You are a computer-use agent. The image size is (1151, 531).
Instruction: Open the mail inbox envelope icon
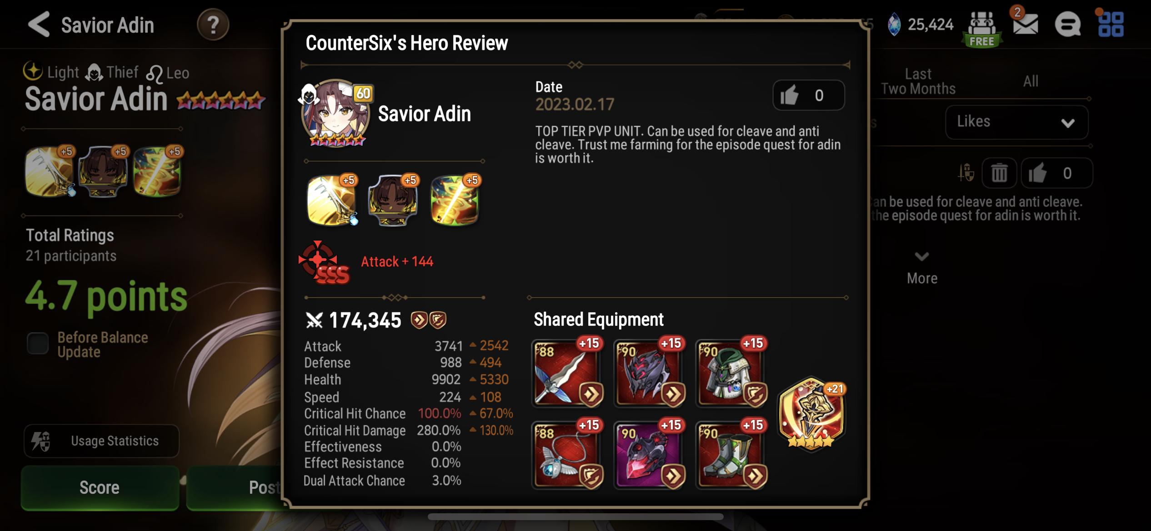point(1025,24)
